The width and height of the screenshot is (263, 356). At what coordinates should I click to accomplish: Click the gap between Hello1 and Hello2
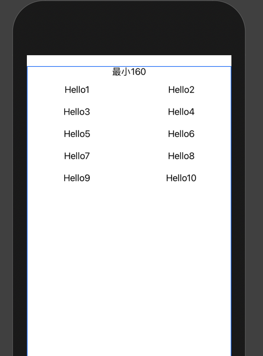129,90
